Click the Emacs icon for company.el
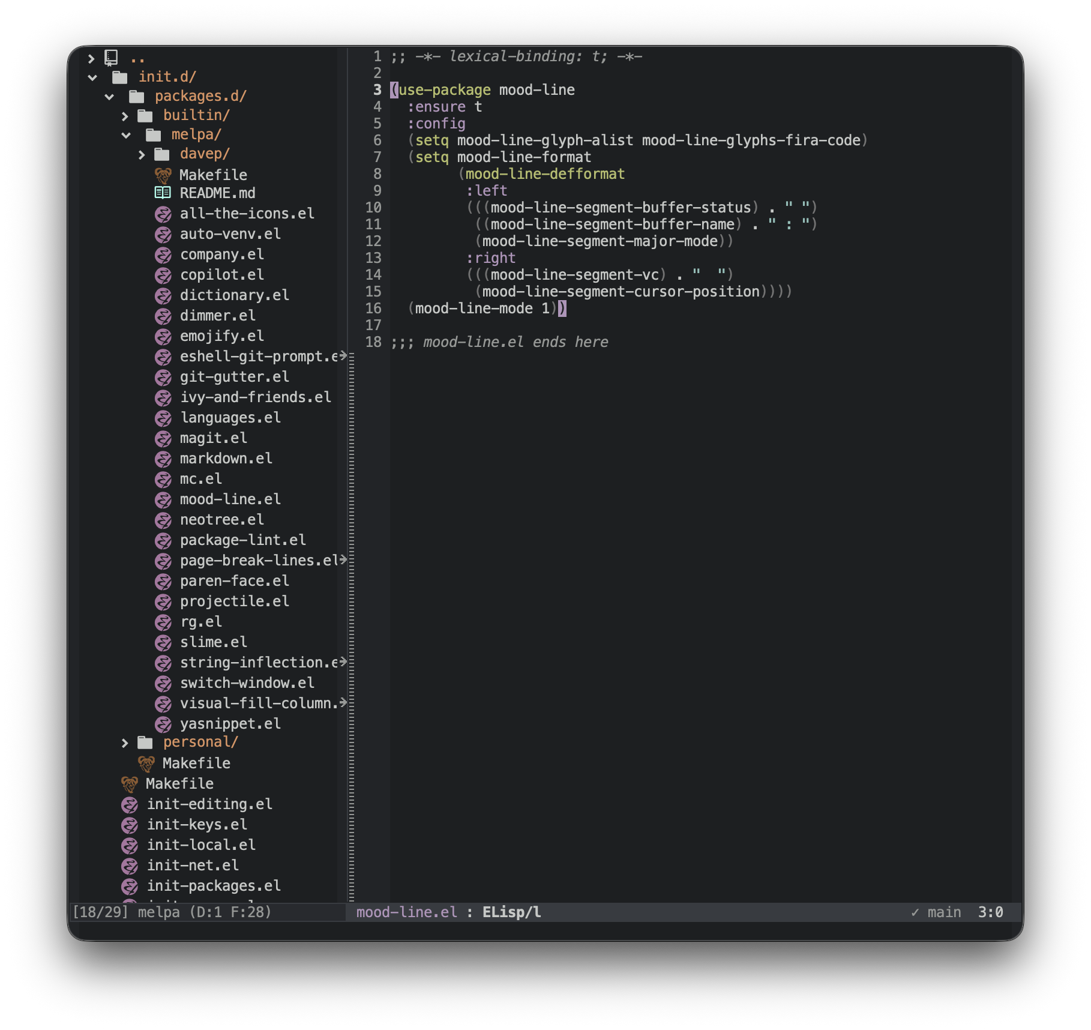The image size is (1091, 1030). [163, 255]
